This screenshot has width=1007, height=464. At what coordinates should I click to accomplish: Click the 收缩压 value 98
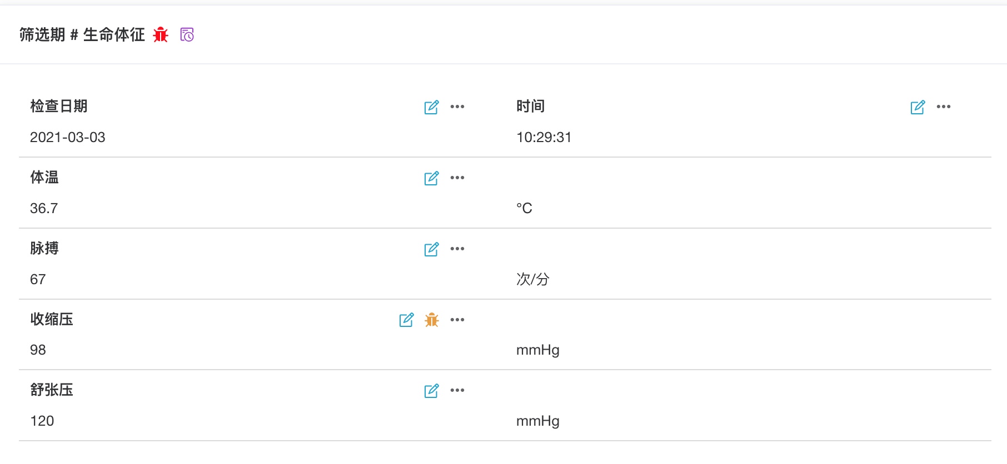click(38, 350)
